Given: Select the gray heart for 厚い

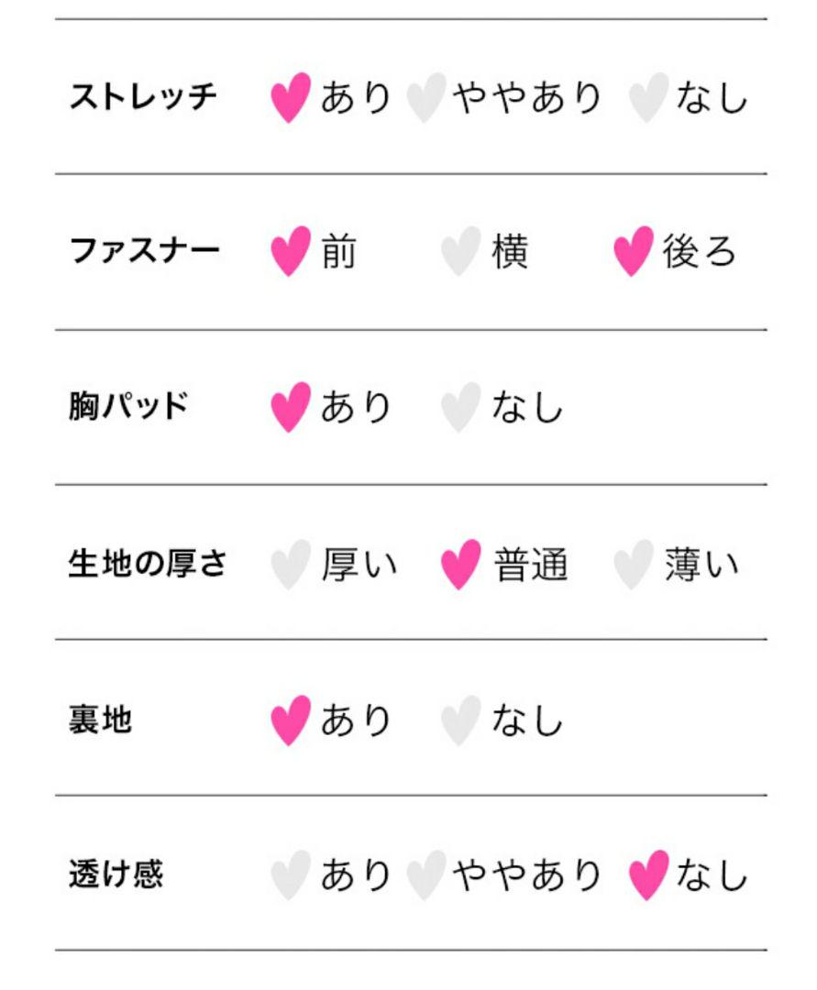Looking at the screenshot, I should [x=291, y=565].
